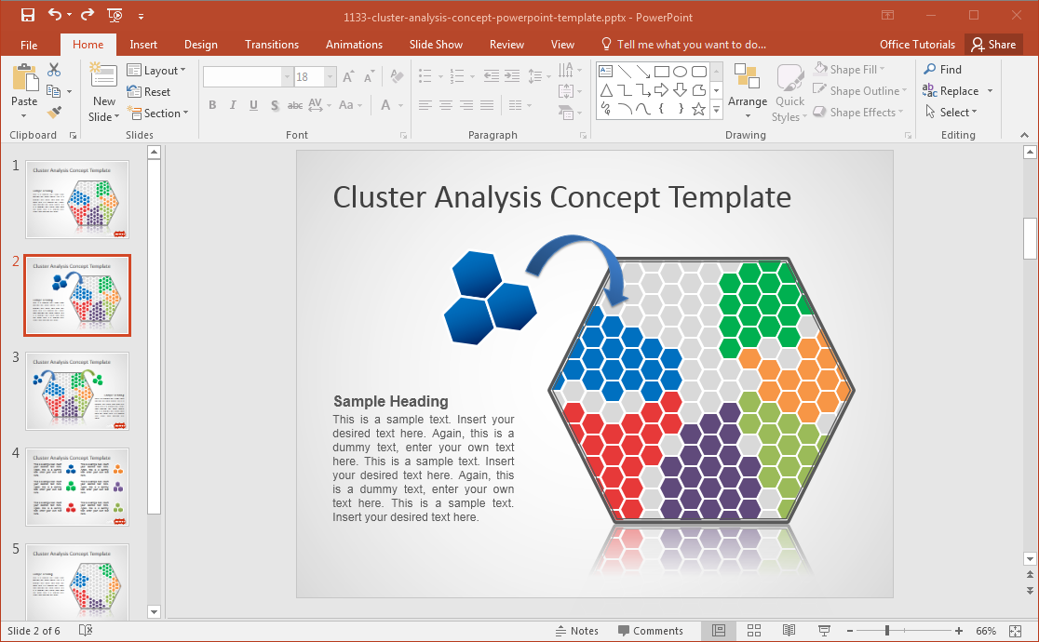1039x642 pixels.
Task: Switch to the Design tab
Action: 200,45
